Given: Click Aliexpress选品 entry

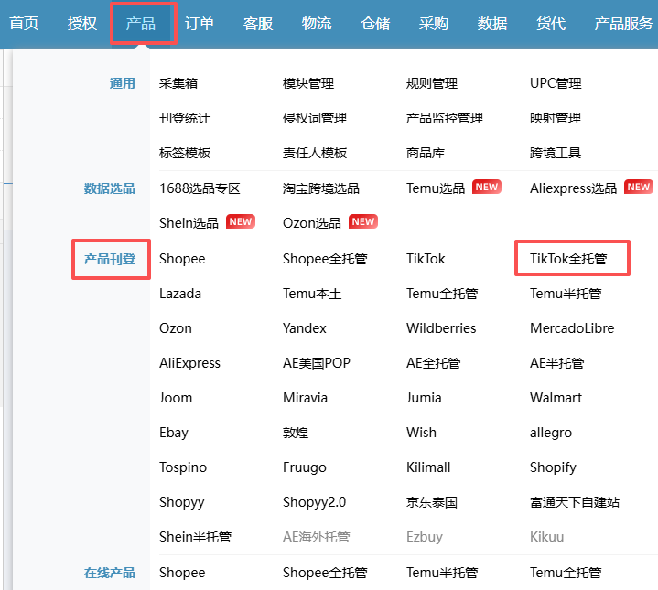Looking at the screenshot, I should (573, 188).
